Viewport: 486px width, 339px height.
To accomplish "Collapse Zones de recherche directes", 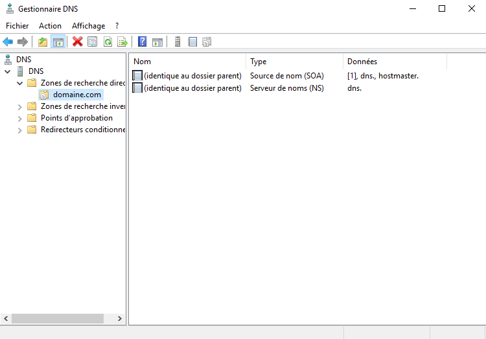I will pos(19,83).
